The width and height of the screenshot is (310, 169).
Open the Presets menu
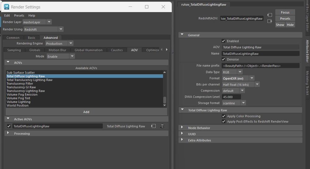click(x=19, y=15)
